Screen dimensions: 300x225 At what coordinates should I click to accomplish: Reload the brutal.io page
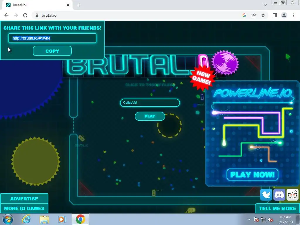25,15
